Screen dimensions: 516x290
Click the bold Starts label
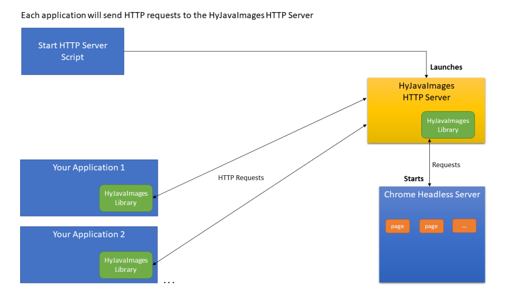tap(414, 179)
